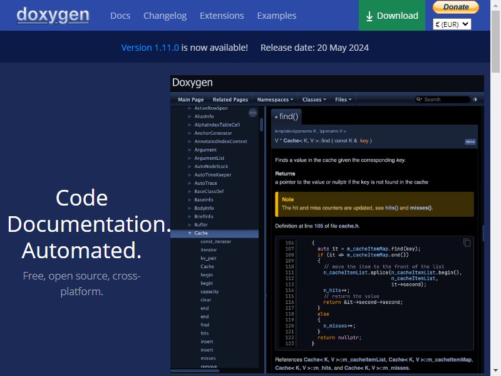Open the Changelog page
The image size is (501, 376).
[x=165, y=16]
